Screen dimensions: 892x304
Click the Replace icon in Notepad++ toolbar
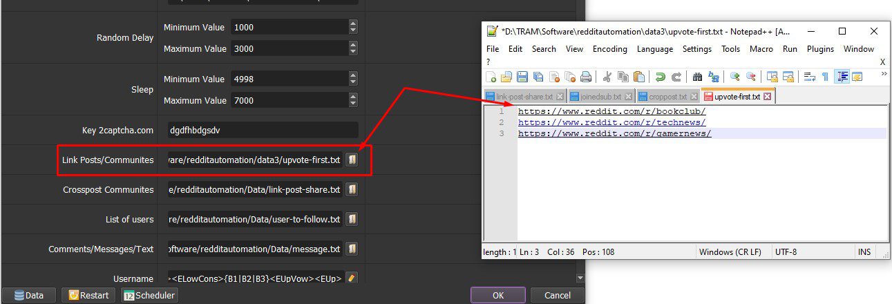[714, 77]
